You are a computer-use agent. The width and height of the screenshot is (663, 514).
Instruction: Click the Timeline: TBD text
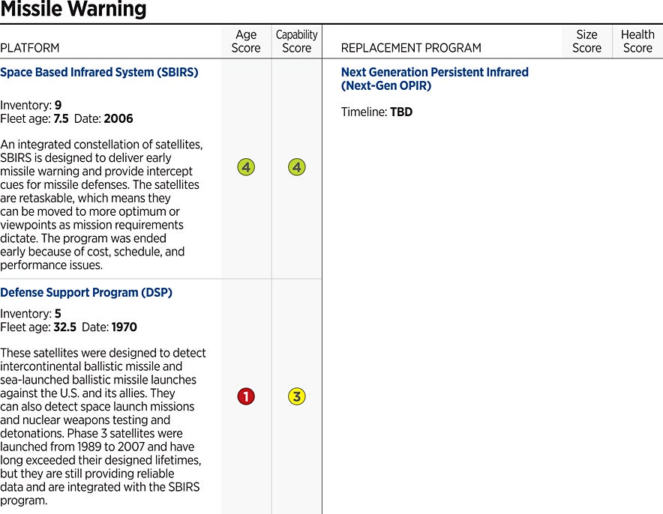[x=376, y=112]
